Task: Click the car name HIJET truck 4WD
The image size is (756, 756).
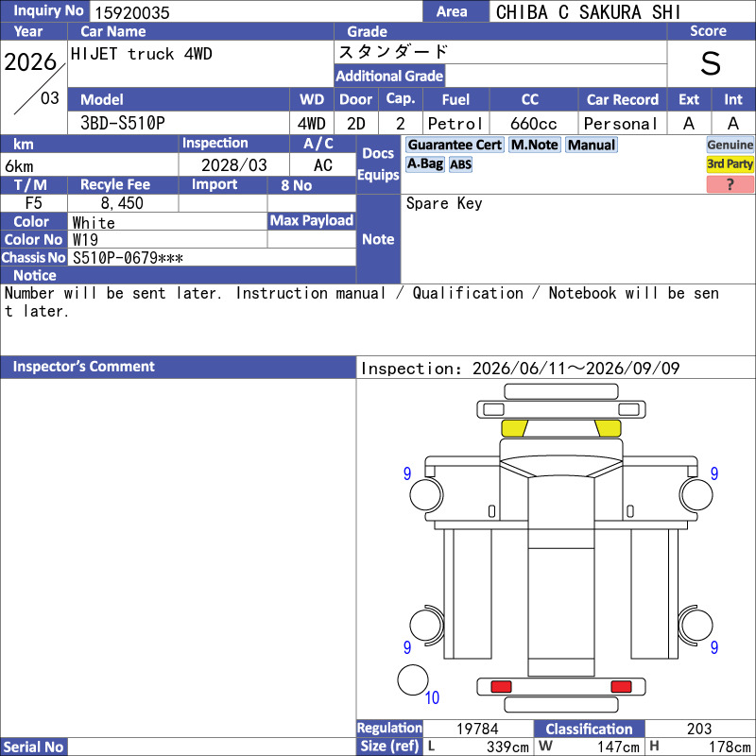Action: click(x=141, y=54)
